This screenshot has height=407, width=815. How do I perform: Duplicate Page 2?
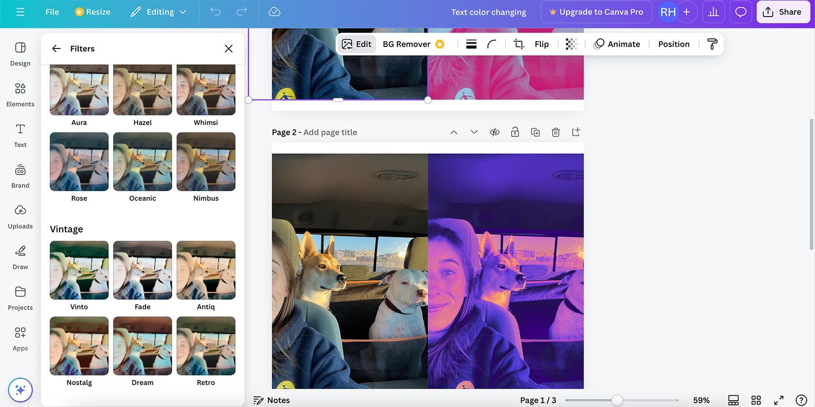(x=535, y=132)
